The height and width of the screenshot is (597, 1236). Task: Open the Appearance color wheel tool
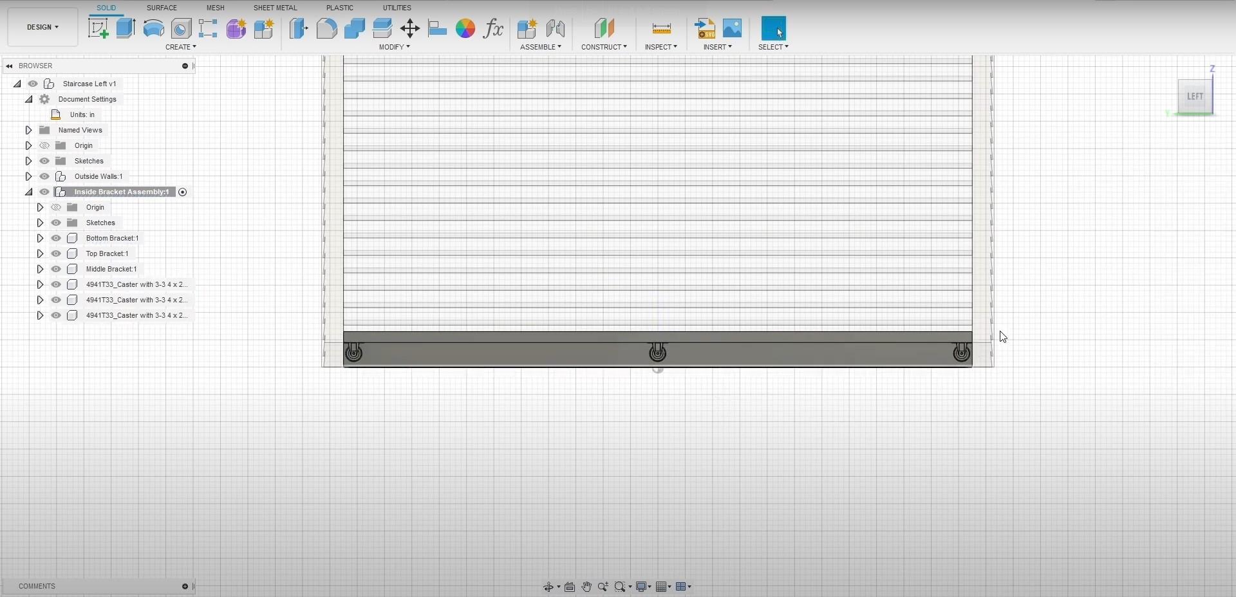(465, 28)
